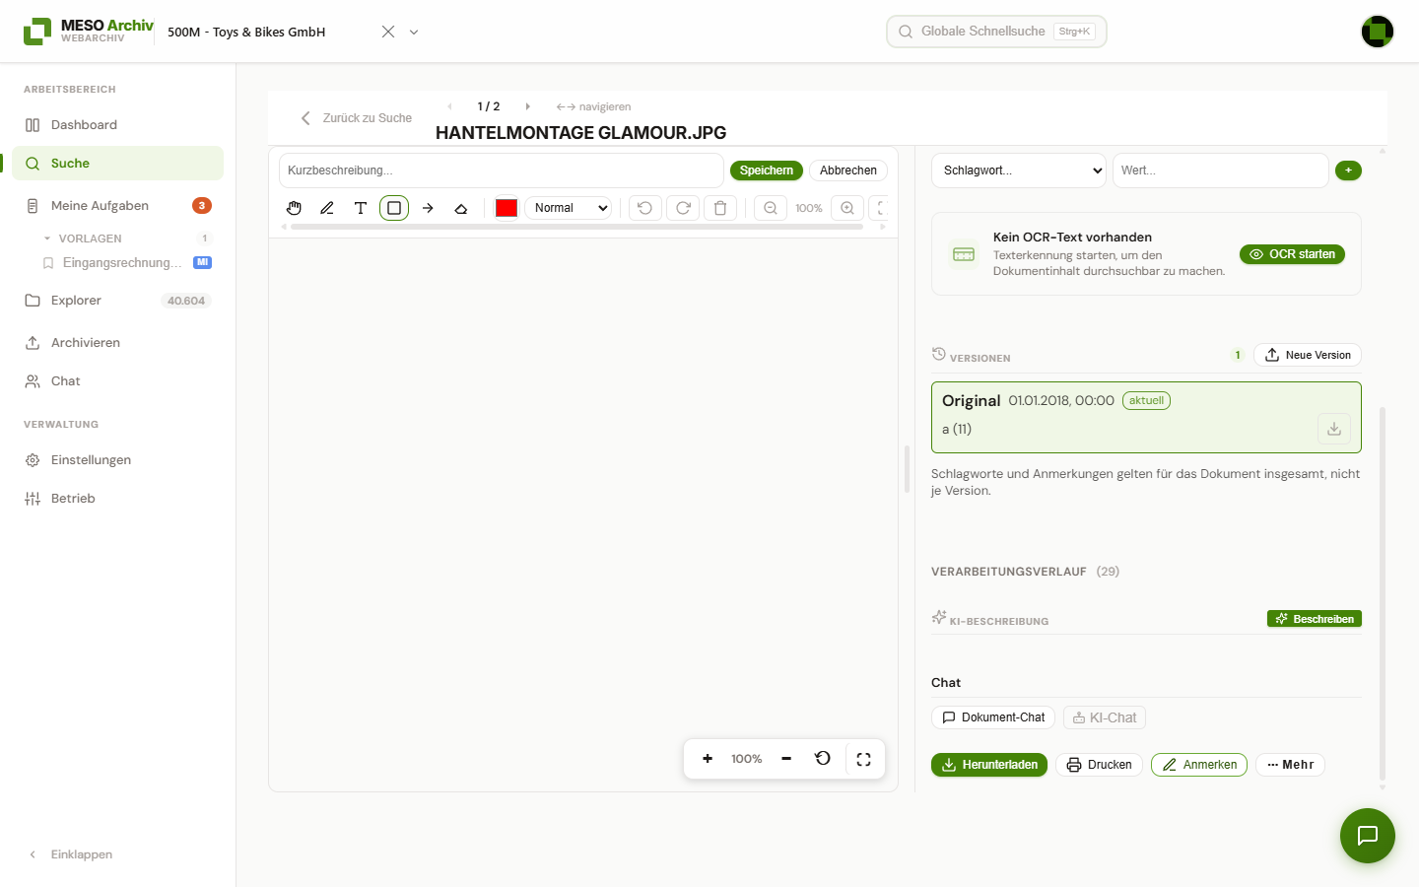1419x887 pixels.
Task: Click the right panel vertical scrollbar
Action: (1383, 591)
